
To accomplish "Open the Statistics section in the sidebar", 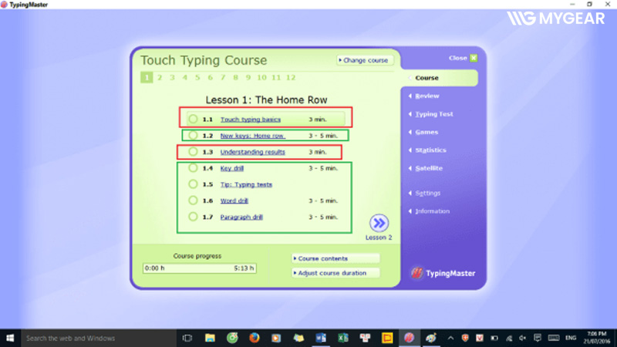I will pos(431,150).
